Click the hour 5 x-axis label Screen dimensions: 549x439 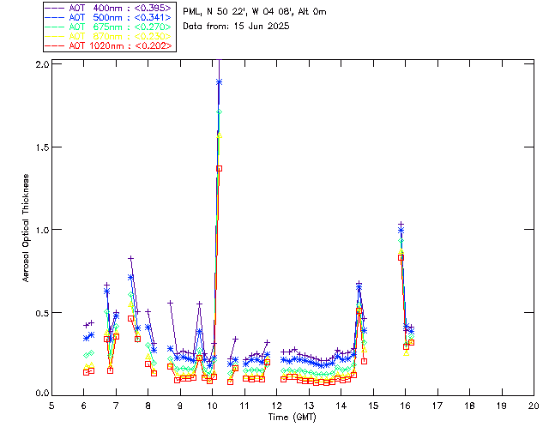coord(51,406)
